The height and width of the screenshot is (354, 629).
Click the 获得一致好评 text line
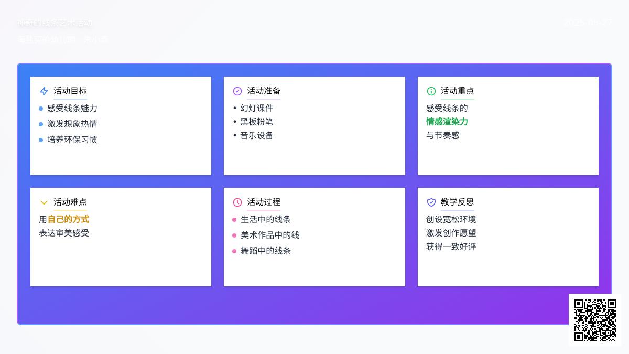pos(451,246)
